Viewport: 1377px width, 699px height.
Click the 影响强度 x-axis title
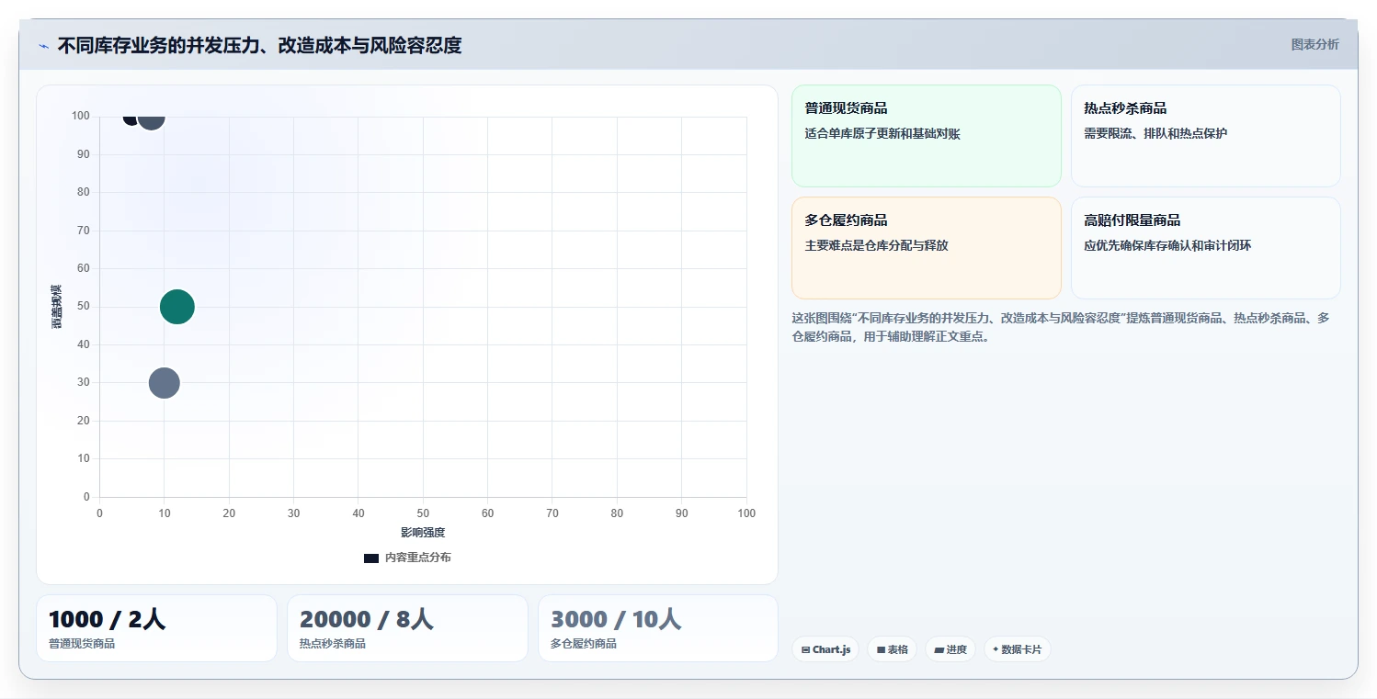423,533
